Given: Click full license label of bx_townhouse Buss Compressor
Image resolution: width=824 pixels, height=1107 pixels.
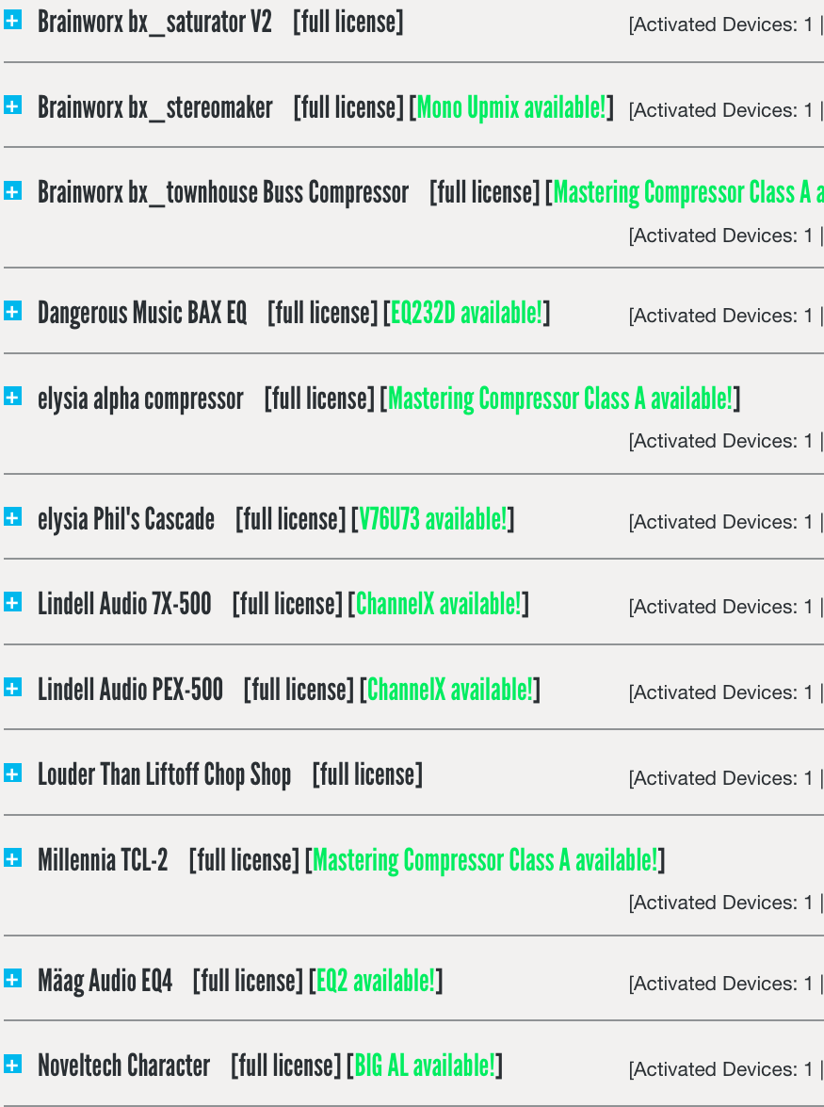Looking at the screenshot, I should click(485, 193).
